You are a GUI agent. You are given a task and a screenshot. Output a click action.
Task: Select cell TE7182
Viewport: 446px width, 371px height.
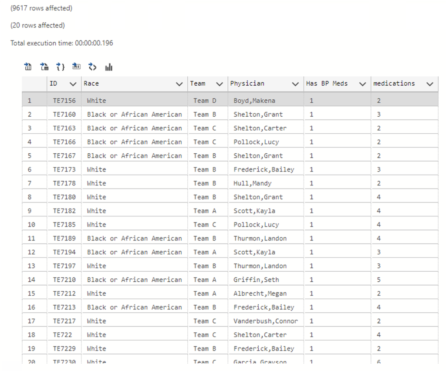click(x=64, y=211)
